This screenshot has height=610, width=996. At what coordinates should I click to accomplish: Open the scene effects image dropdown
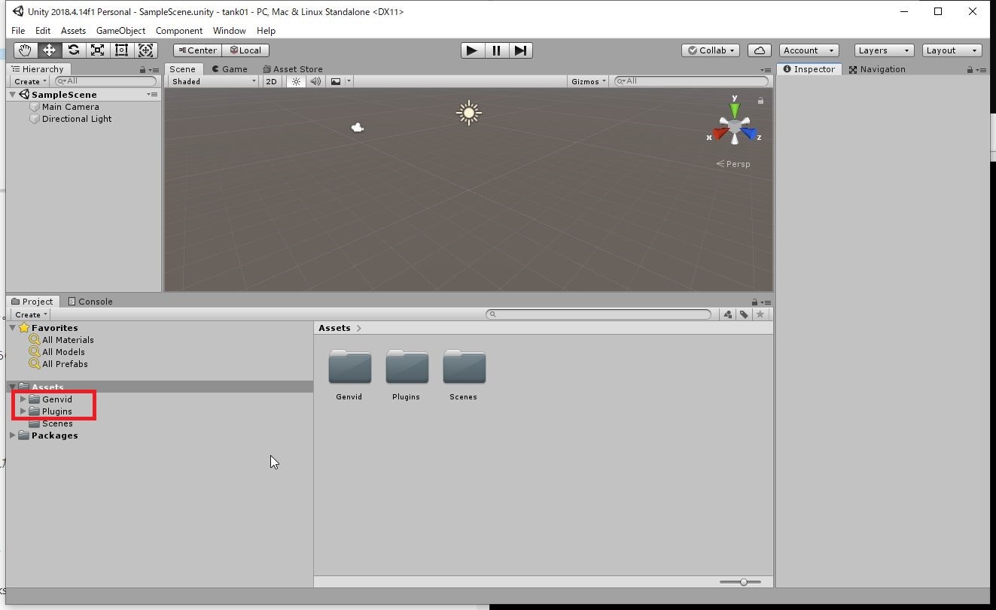[x=340, y=81]
